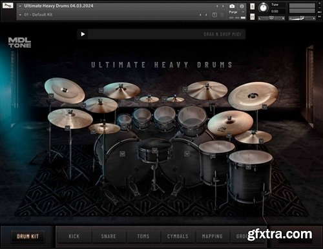Switch to the SNARE tab
Image resolution: width=323 pixels, height=249 pixels.
[109, 236]
